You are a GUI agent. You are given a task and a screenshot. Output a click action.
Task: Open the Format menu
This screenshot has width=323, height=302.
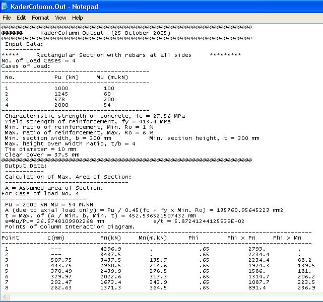(40, 18)
